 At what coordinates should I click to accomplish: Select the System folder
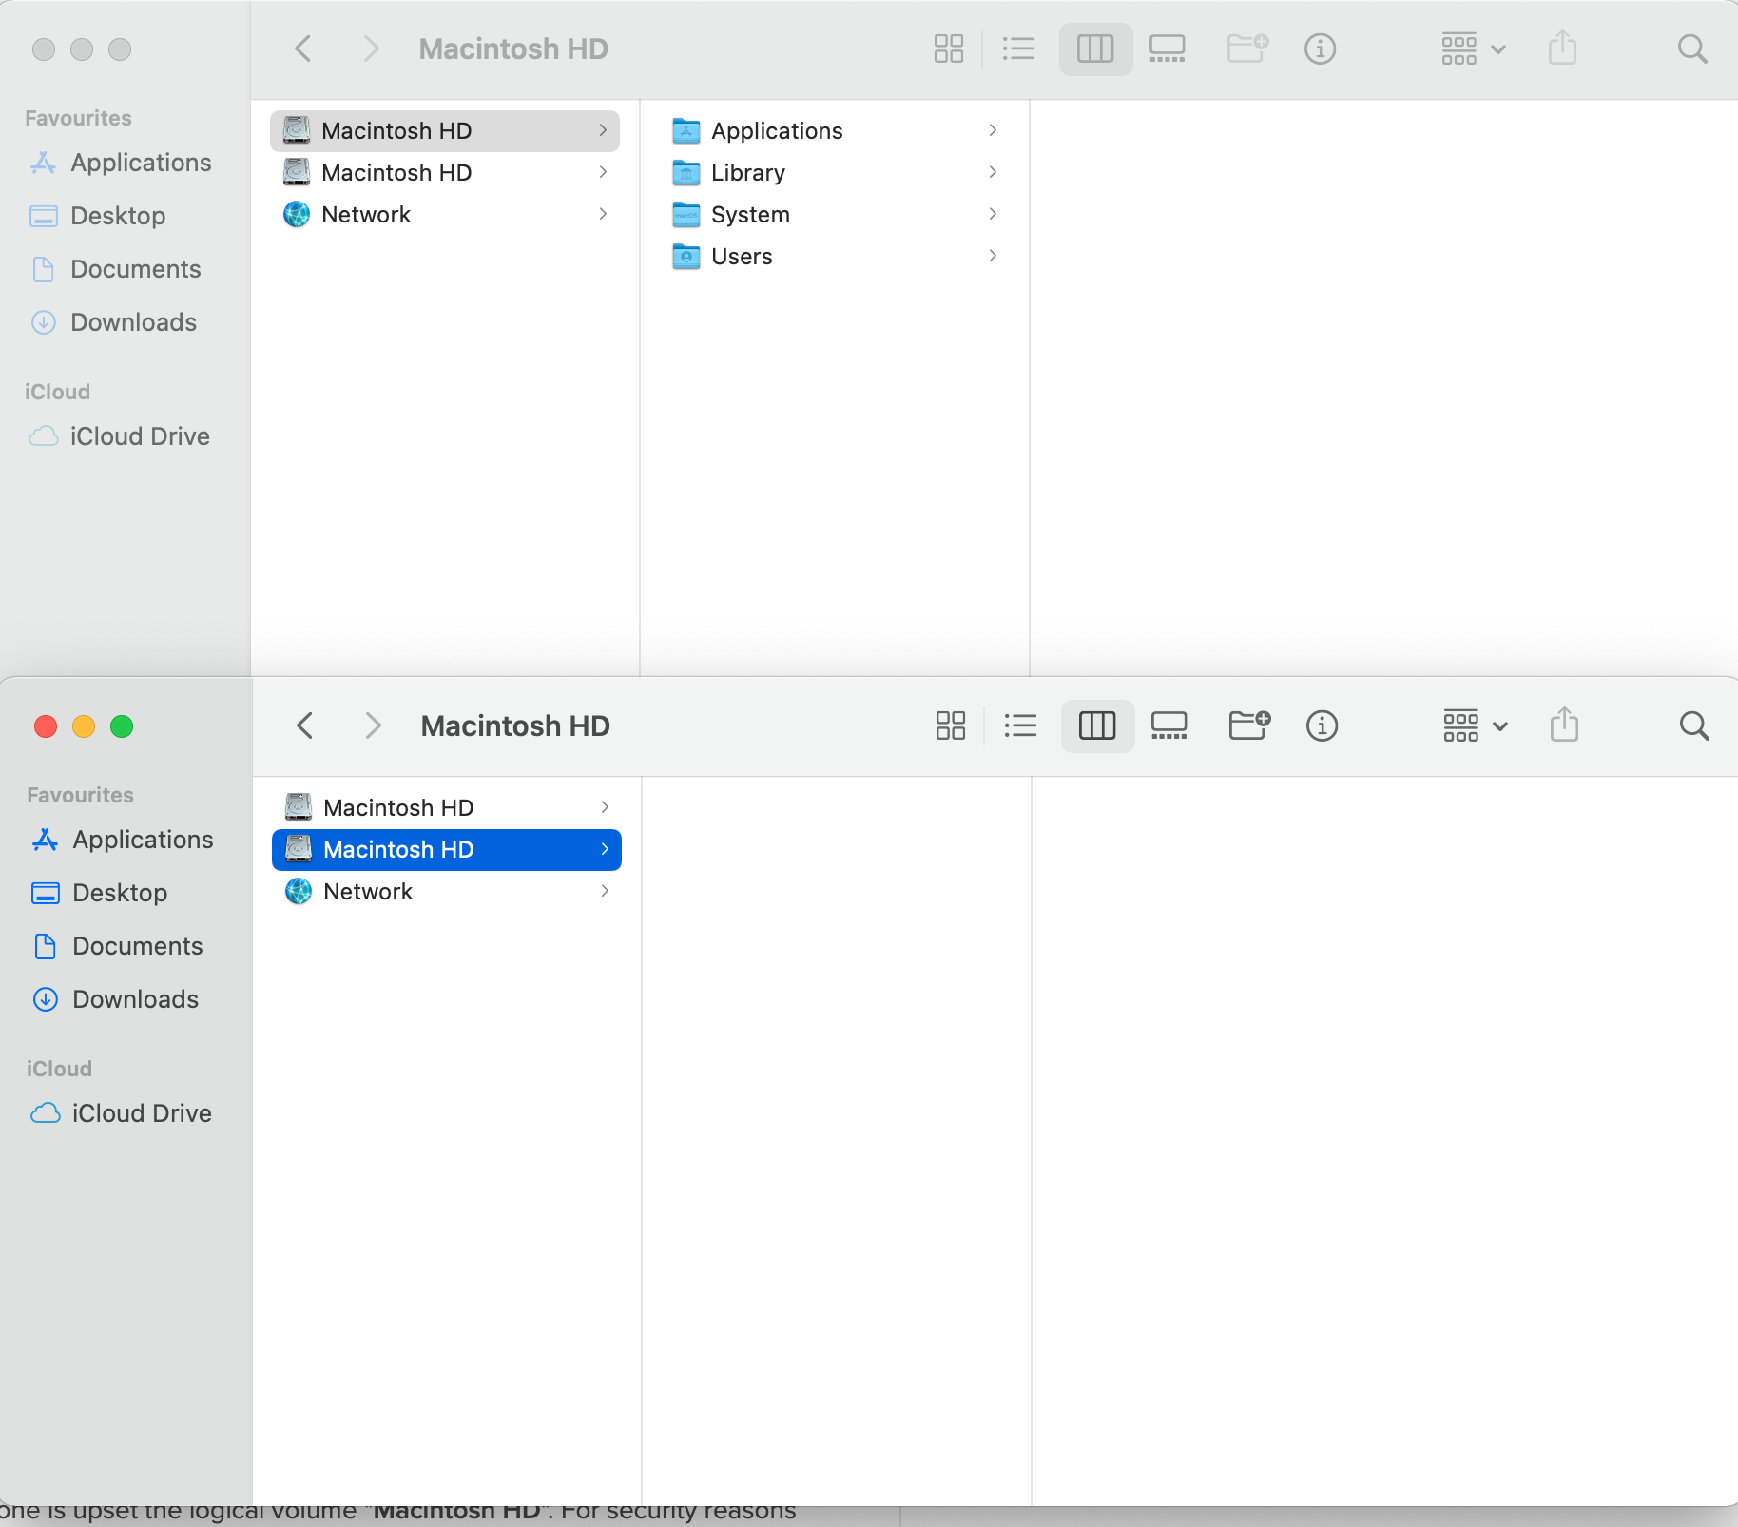tap(835, 214)
